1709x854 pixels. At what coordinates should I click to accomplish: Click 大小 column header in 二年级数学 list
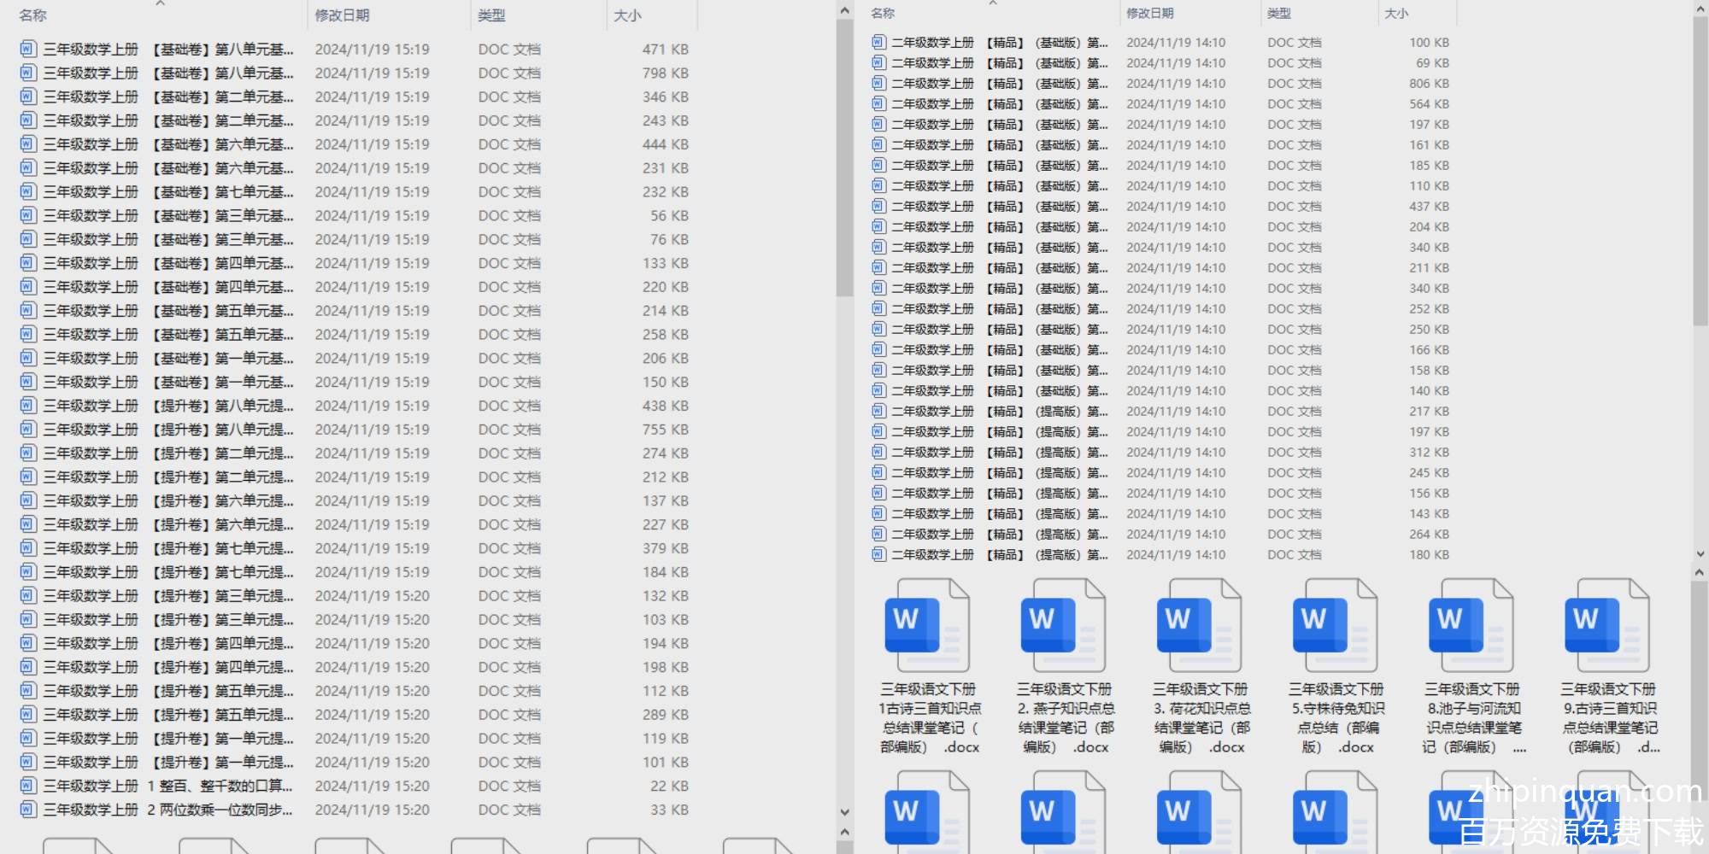pos(1396,14)
